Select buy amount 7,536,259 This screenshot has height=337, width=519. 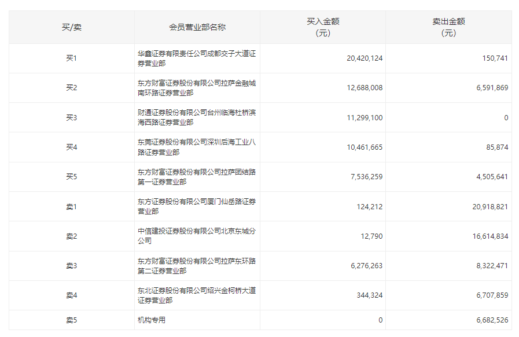(x=366, y=177)
